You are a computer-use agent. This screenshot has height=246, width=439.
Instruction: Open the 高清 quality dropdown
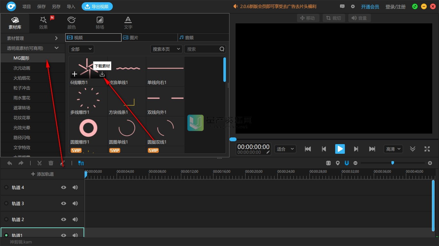(393, 149)
